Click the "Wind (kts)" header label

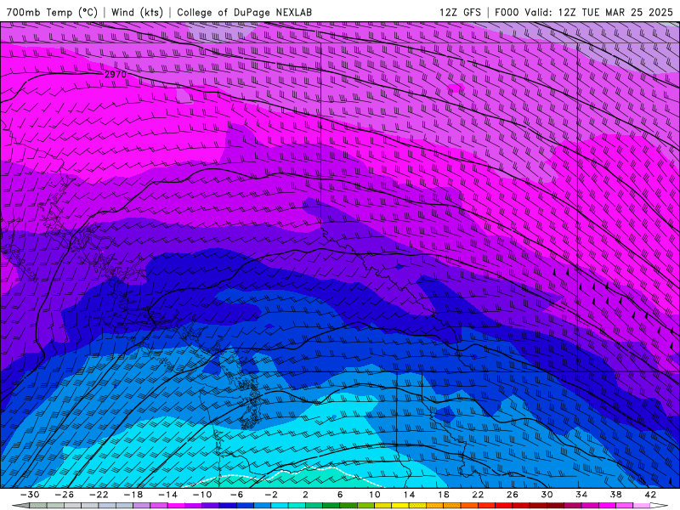[137, 12]
